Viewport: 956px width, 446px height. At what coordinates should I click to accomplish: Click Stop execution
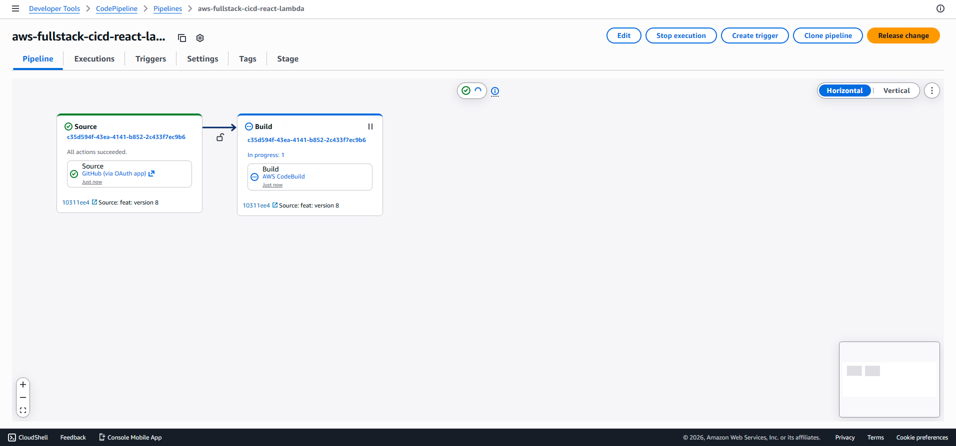[681, 35]
